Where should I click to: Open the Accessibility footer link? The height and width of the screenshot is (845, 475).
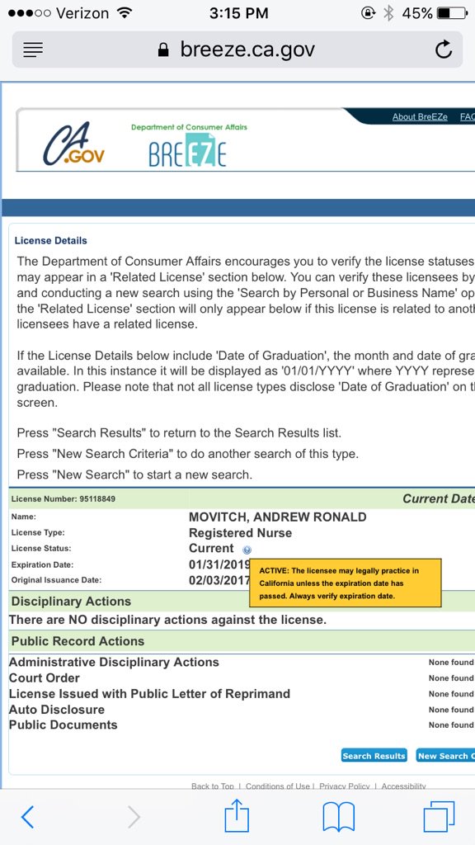pyautogui.click(x=404, y=786)
